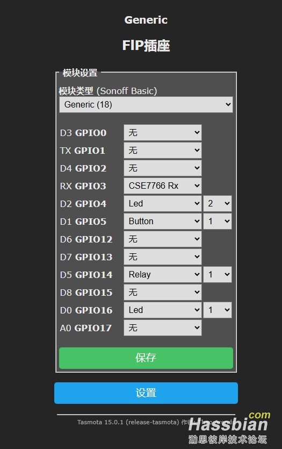This screenshot has height=449, width=282.
Task: Expand the D8 GPIO15 function dropdown
Action: 162,293
